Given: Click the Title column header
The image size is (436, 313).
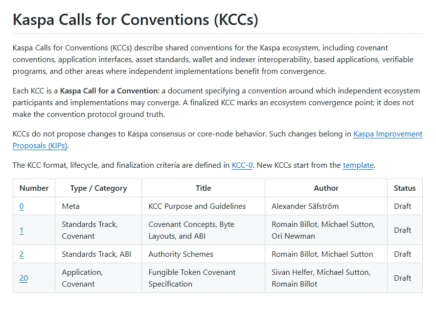Looking at the screenshot, I should pyautogui.click(x=203, y=188).
